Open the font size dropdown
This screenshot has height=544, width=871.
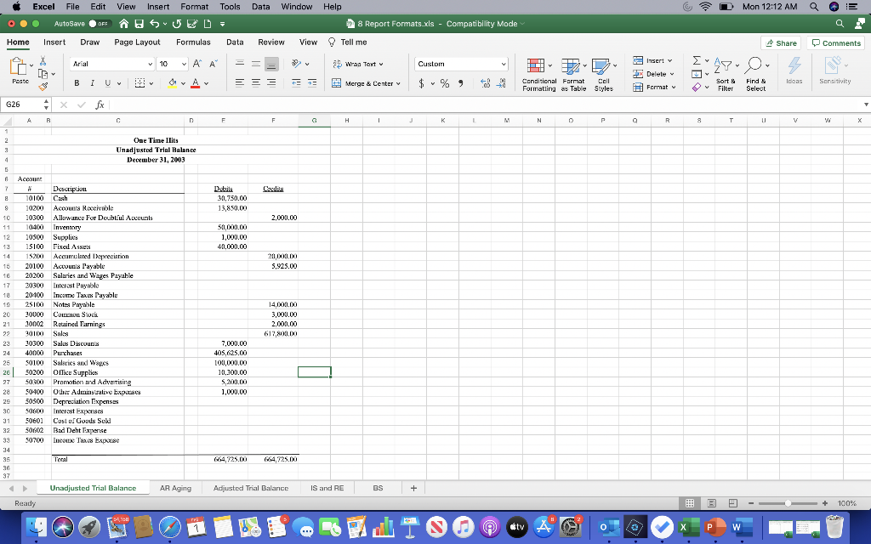(x=184, y=64)
